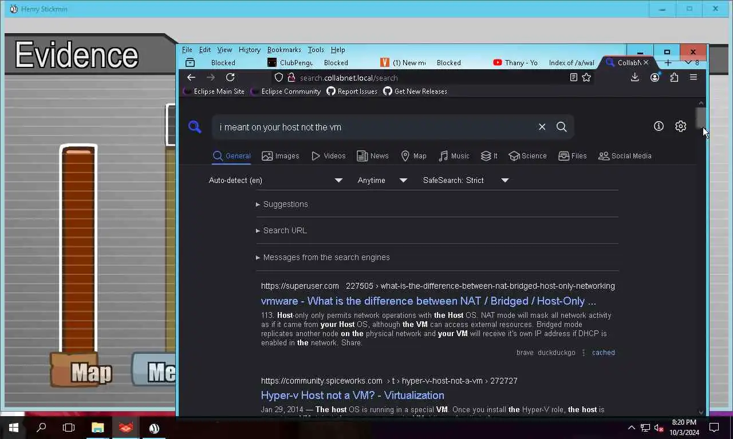Open the account profile icon

(x=655, y=77)
